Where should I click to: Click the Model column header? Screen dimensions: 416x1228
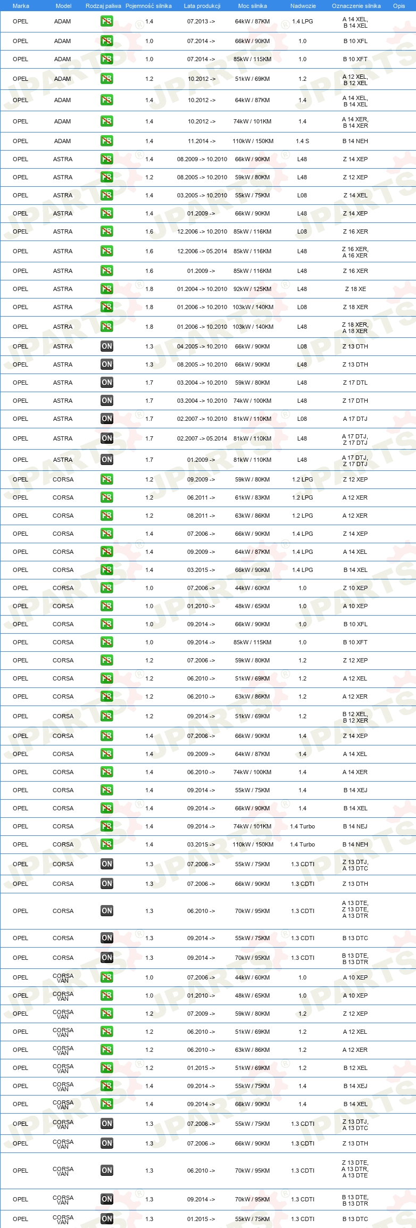(63, 6)
